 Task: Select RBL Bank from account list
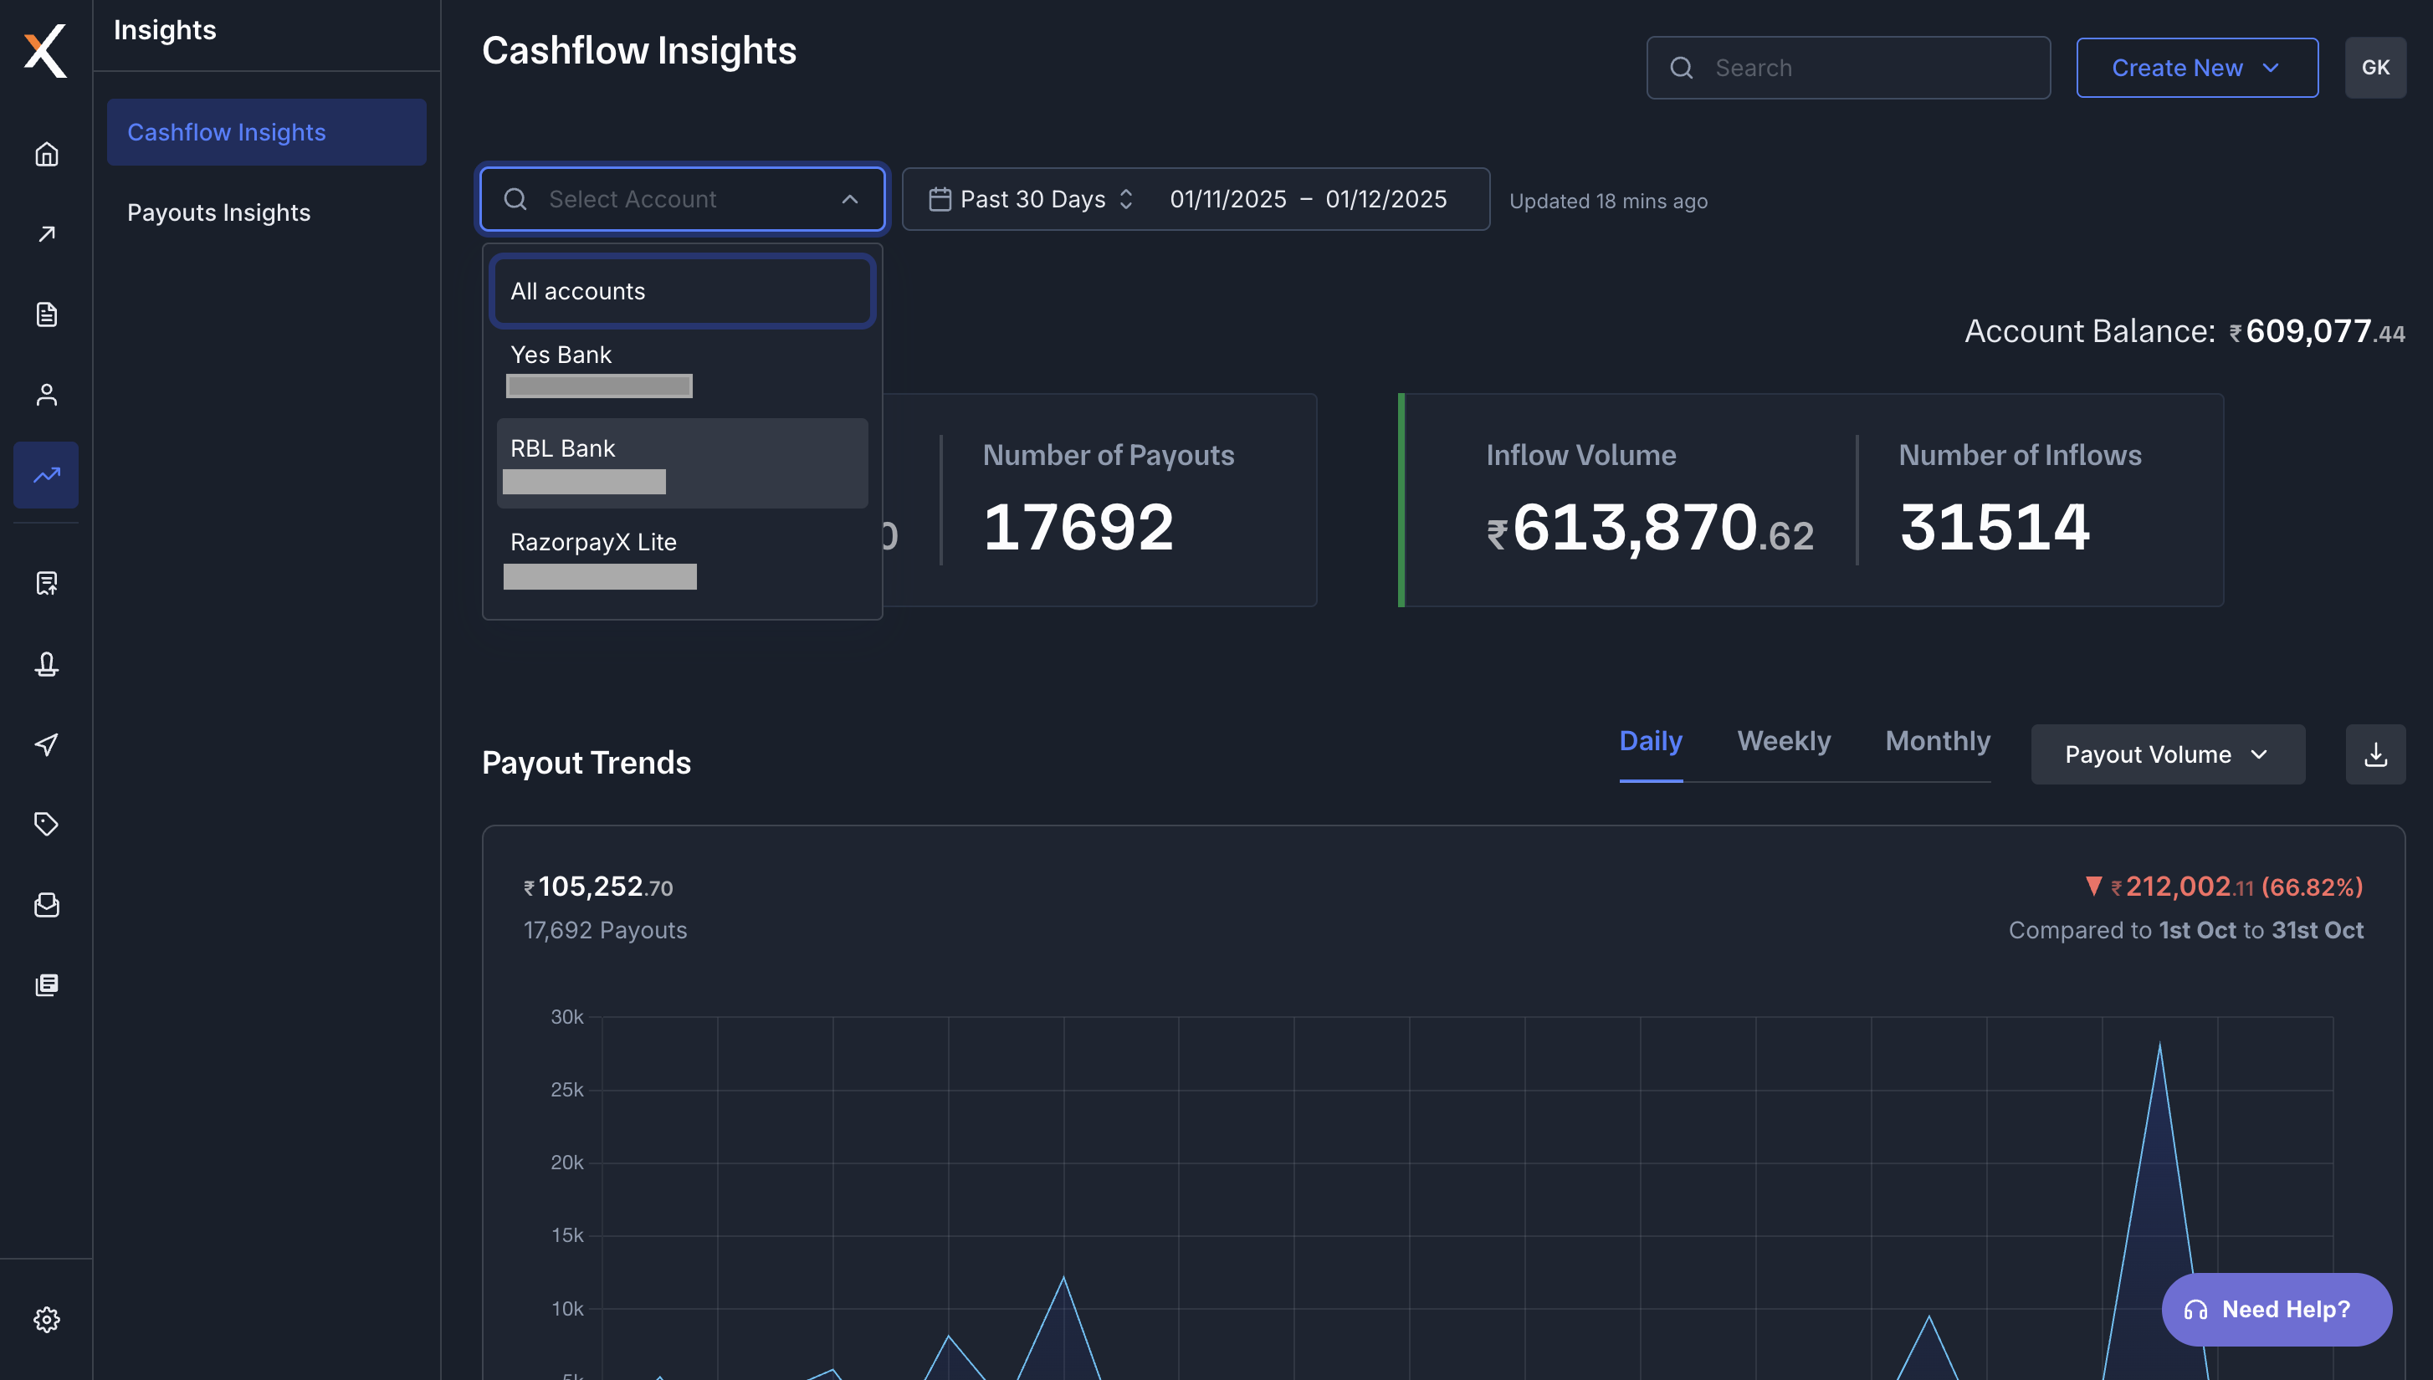[x=681, y=462]
